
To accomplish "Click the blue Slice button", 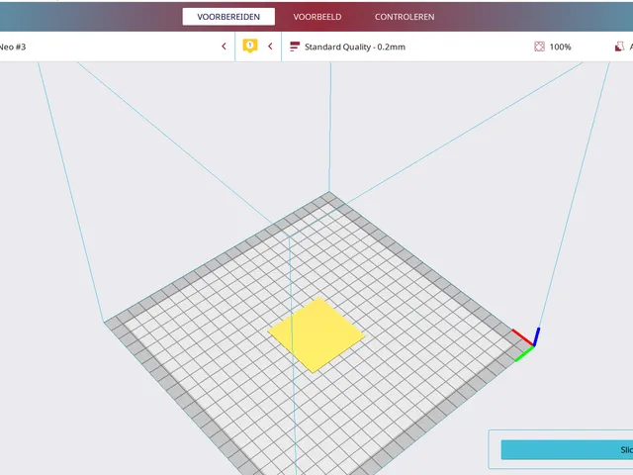I will [567, 449].
